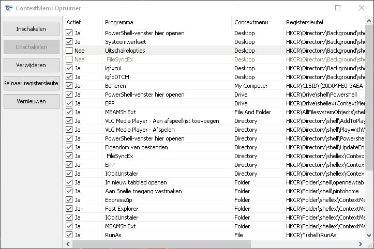Uncheck the Systeemwerkset checkbox
Screen dimensions: 374x249
tap(69, 42)
